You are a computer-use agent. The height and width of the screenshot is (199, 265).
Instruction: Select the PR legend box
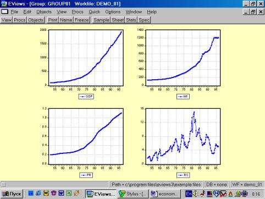86,175
